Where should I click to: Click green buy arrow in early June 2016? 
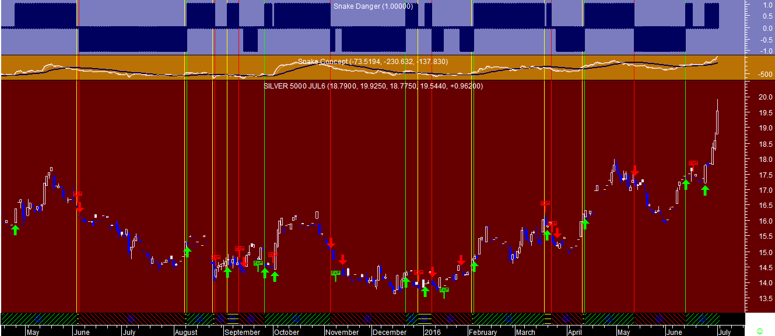click(x=686, y=184)
